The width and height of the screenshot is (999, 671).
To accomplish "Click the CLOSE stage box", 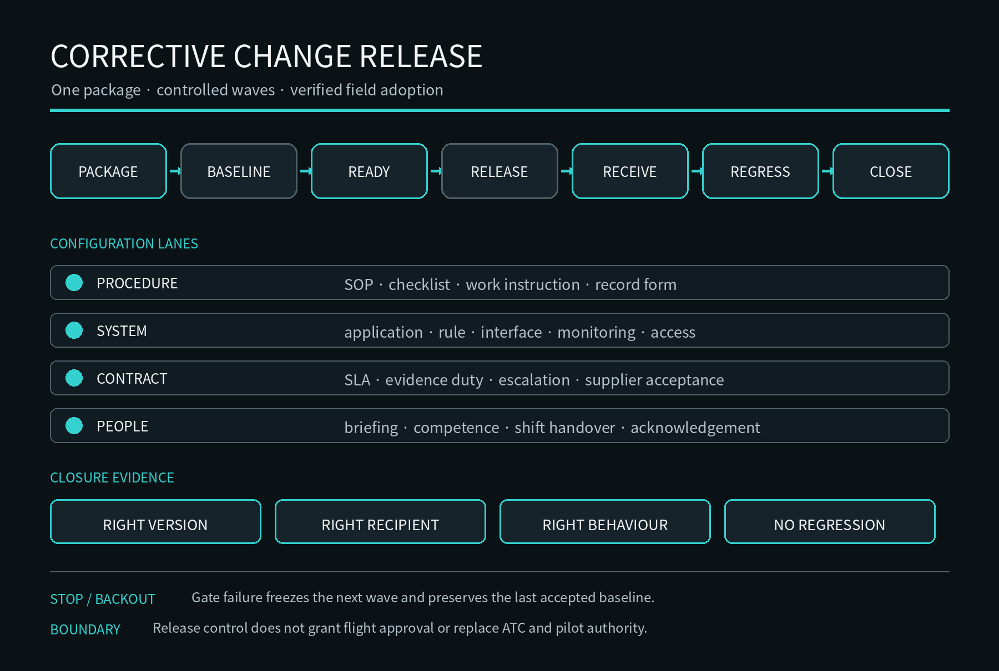I will point(891,171).
